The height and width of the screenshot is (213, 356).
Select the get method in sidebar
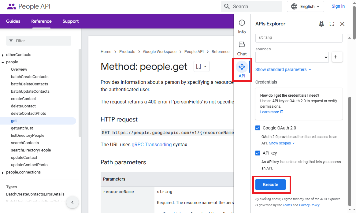coord(38,121)
